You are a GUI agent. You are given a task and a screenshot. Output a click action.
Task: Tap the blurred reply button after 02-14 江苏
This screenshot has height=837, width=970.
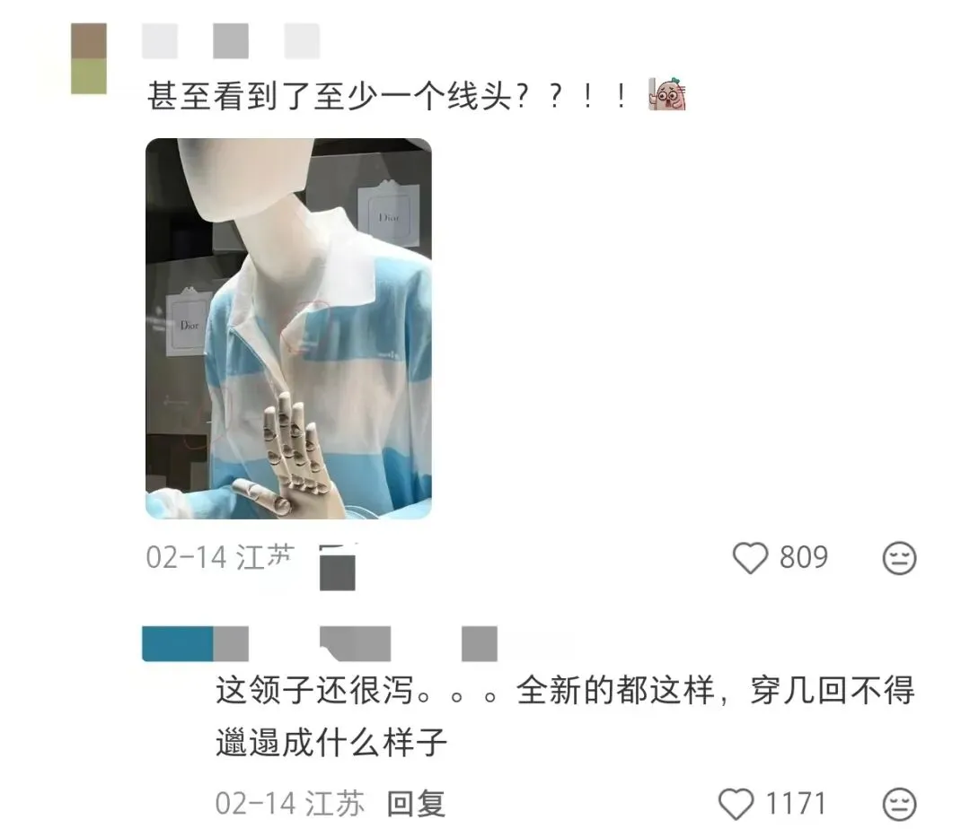pos(338,566)
